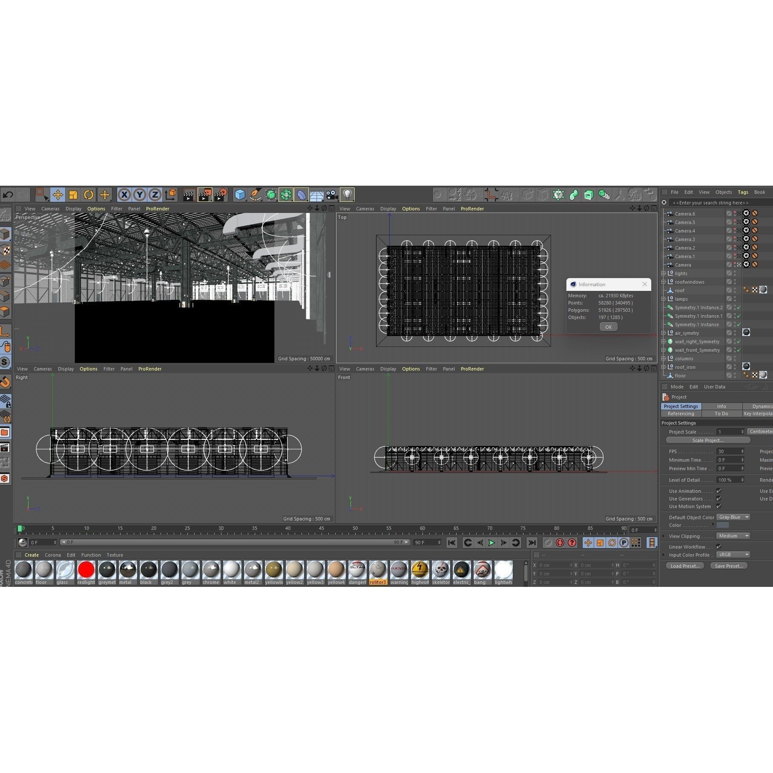Image resolution: width=773 pixels, height=773 pixels.
Task: Toggle X-axis lock icon
Action: [124, 195]
